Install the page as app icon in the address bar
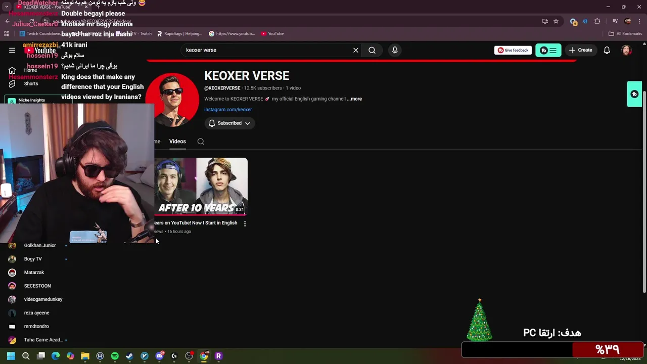 (545, 21)
